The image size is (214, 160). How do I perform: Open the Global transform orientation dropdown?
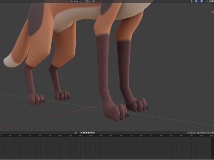pos(75,1)
